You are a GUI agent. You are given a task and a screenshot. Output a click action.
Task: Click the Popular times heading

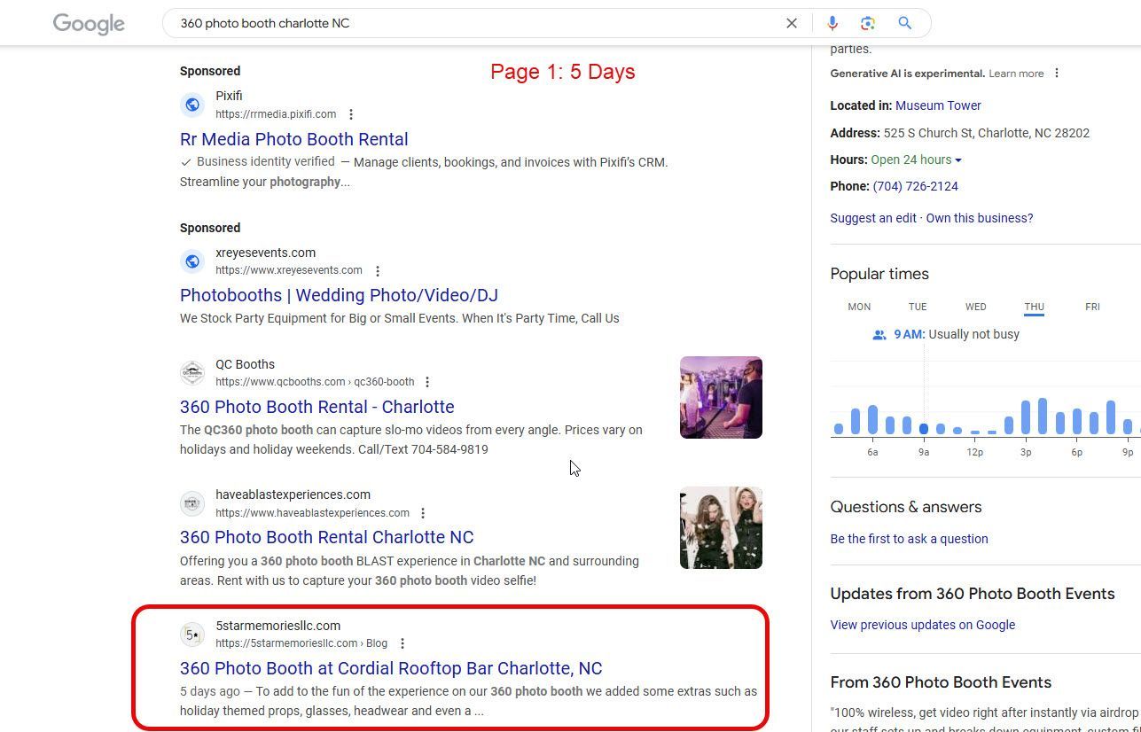pyautogui.click(x=879, y=275)
